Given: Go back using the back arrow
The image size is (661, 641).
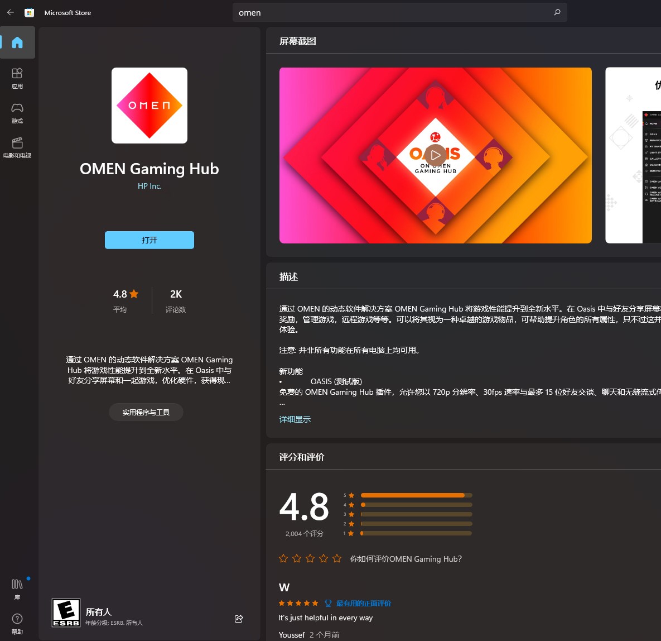Looking at the screenshot, I should tap(11, 13).
